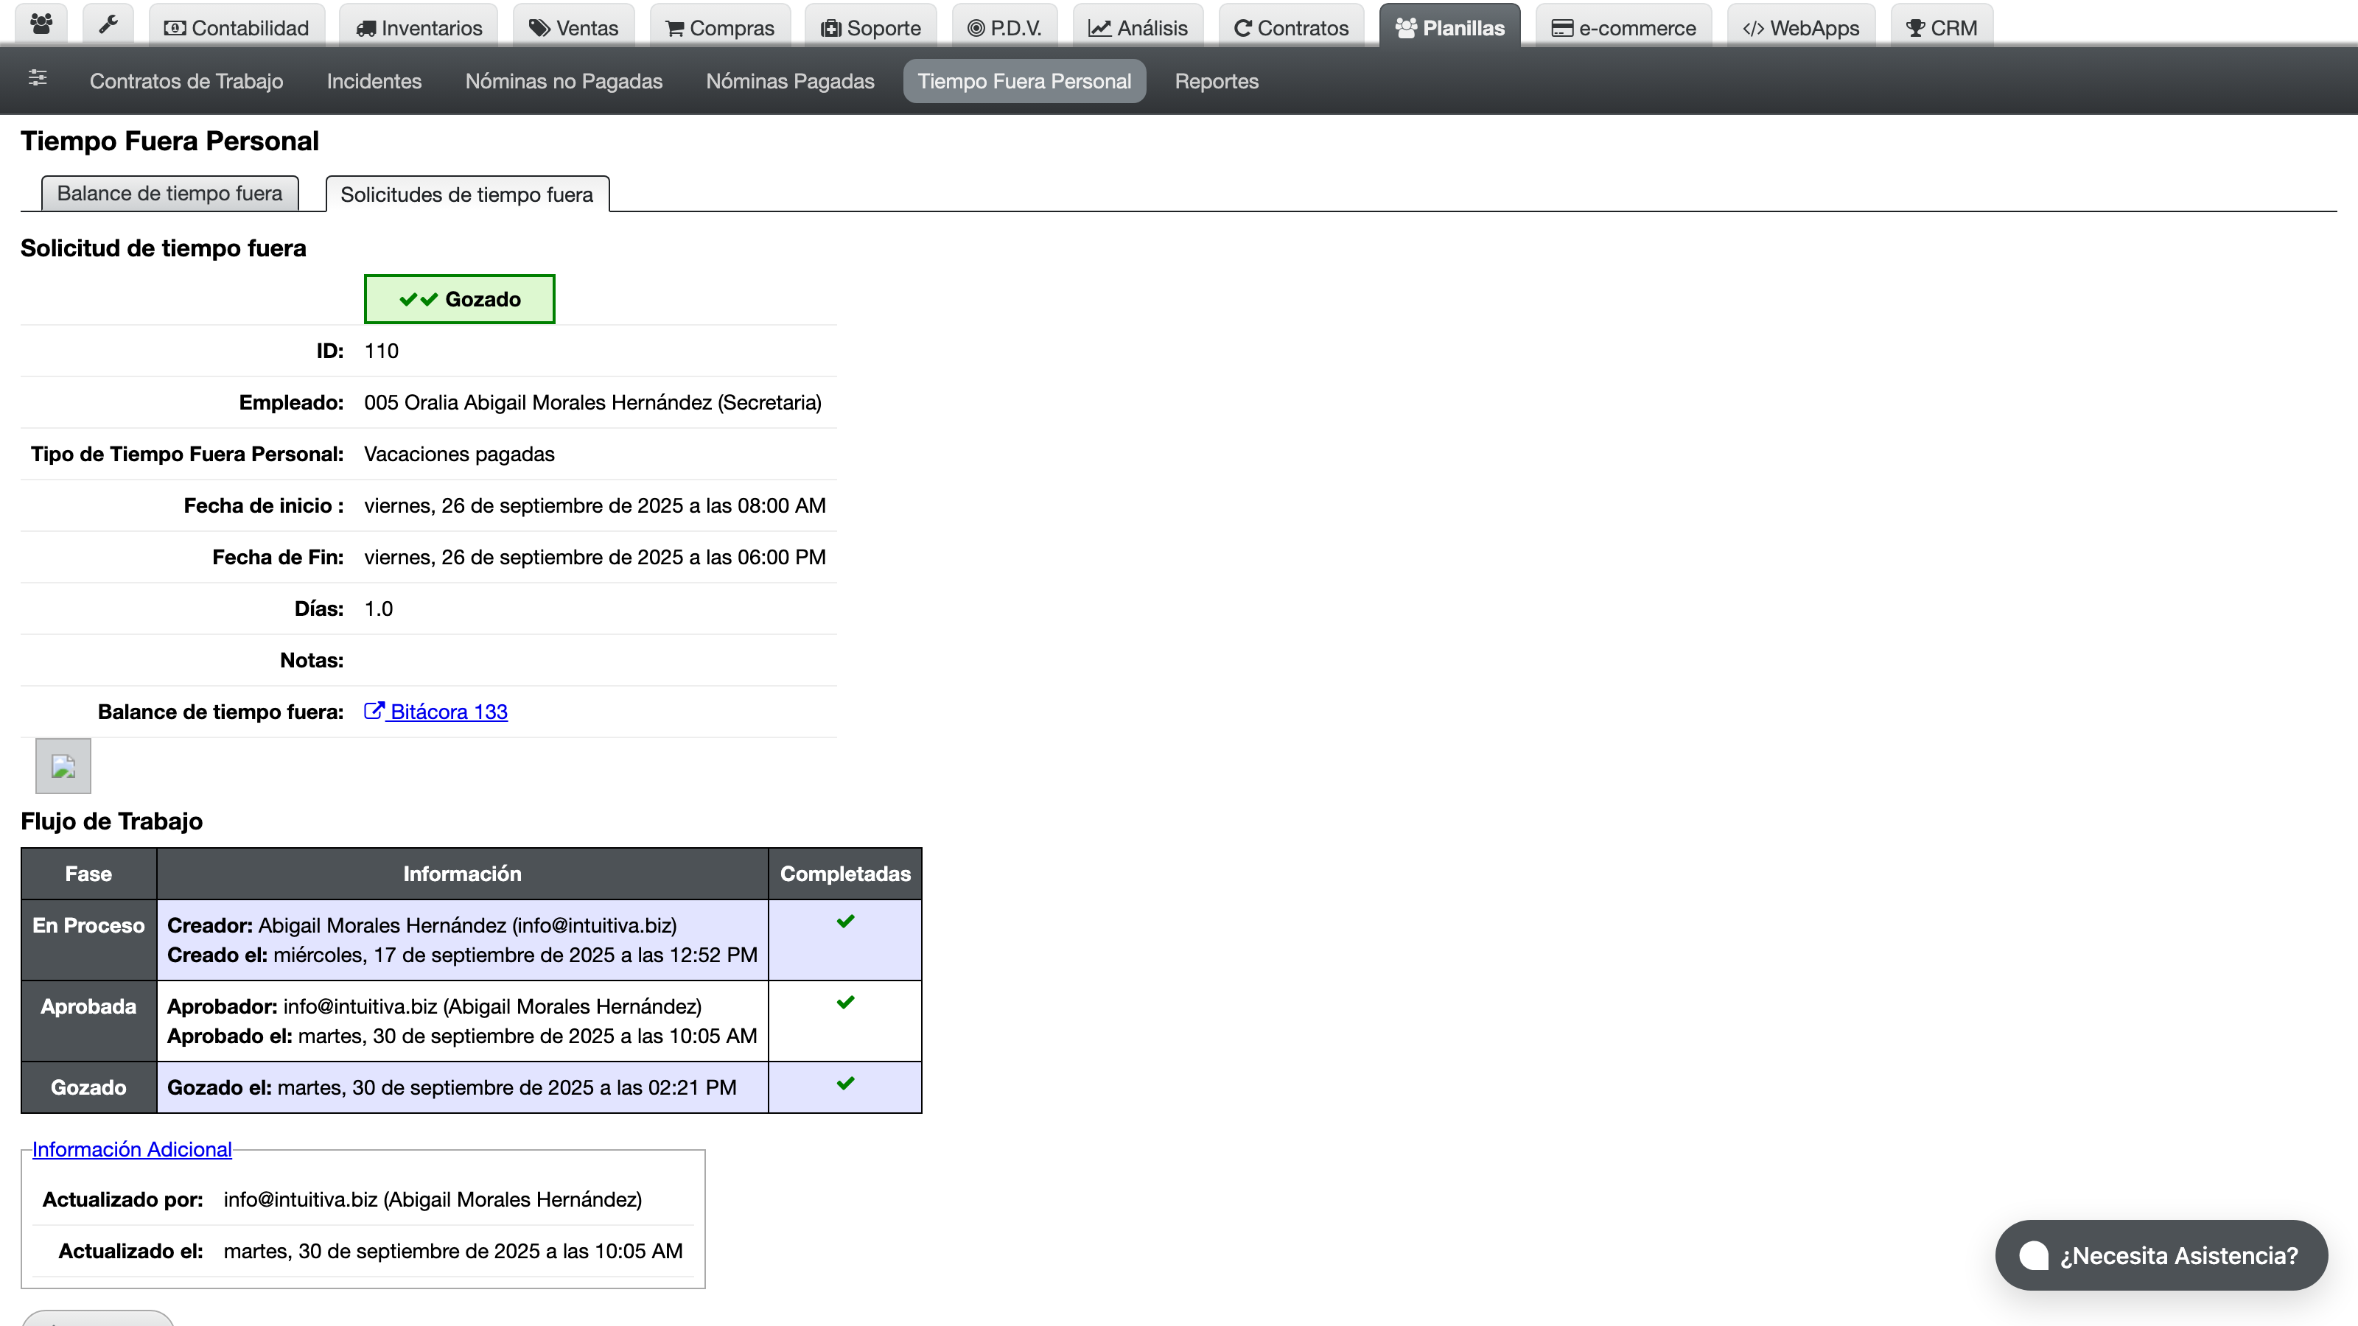Open the Reportes menu item

point(1217,82)
